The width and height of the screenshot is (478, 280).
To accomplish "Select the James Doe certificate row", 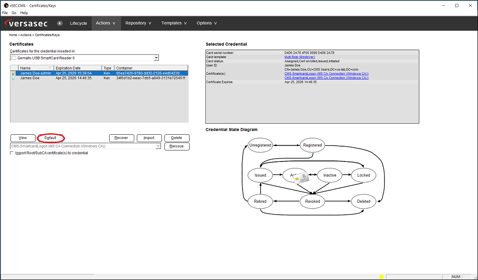I will click(99, 78).
